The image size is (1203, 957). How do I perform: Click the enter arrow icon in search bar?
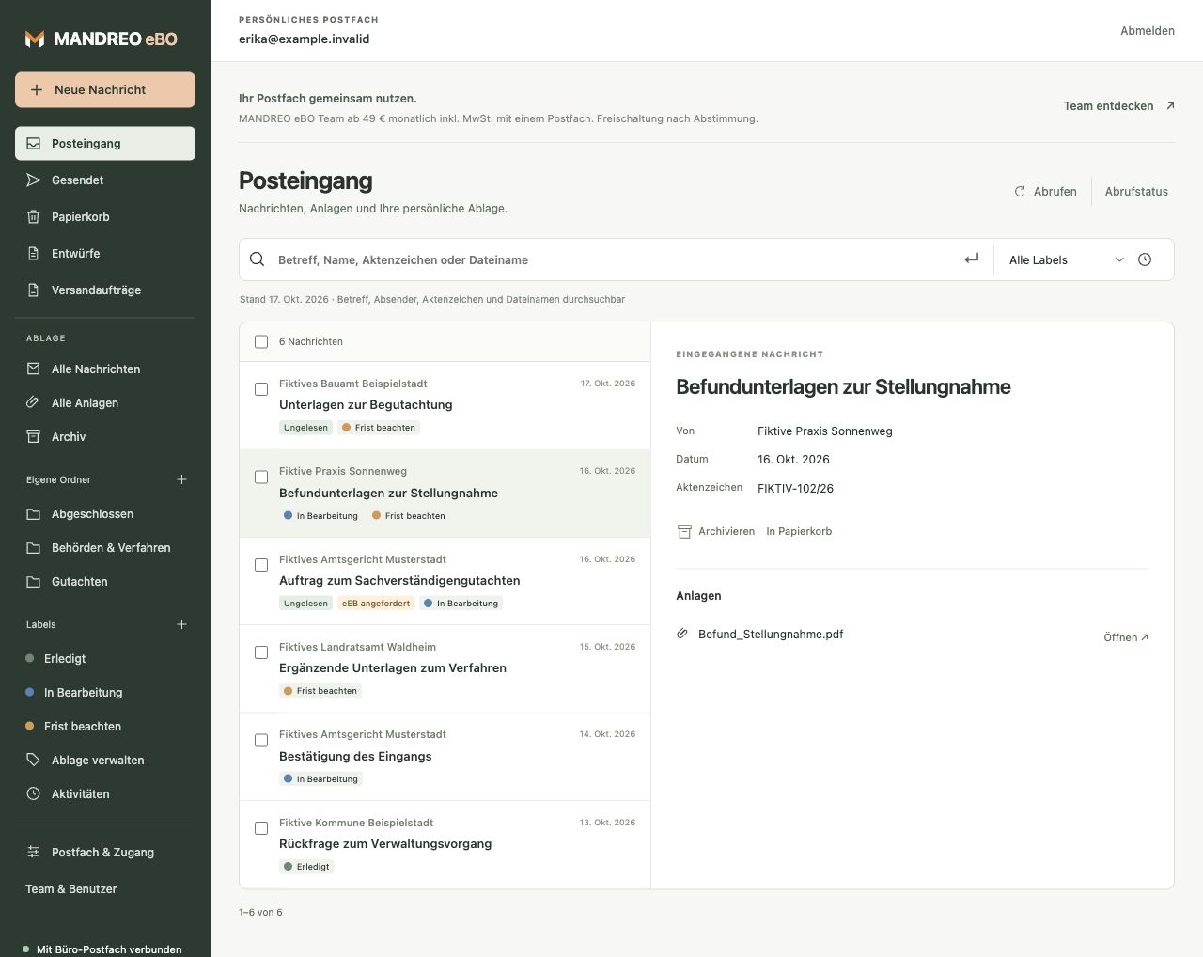[x=972, y=259]
